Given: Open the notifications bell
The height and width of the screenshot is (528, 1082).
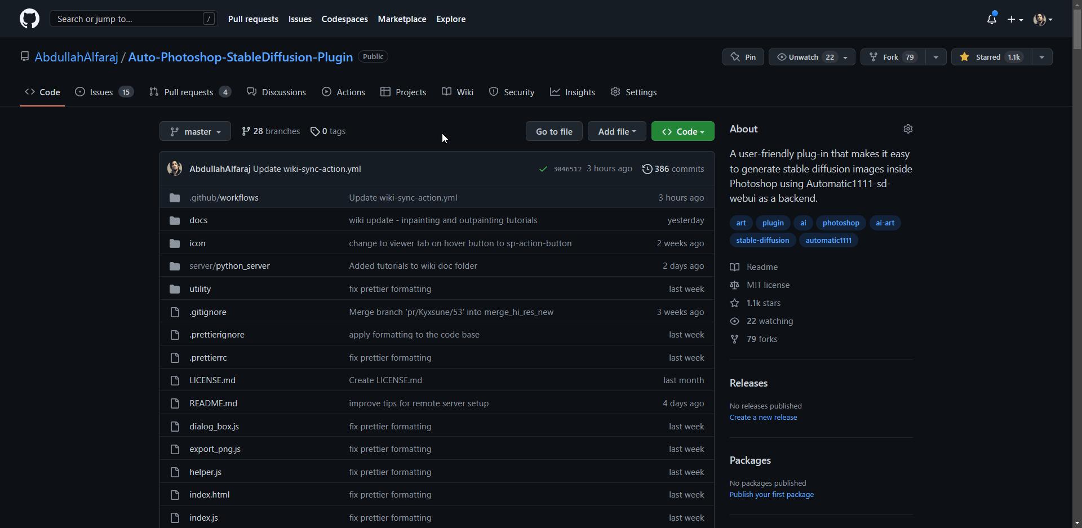Looking at the screenshot, I should click(x=992, y=19).
